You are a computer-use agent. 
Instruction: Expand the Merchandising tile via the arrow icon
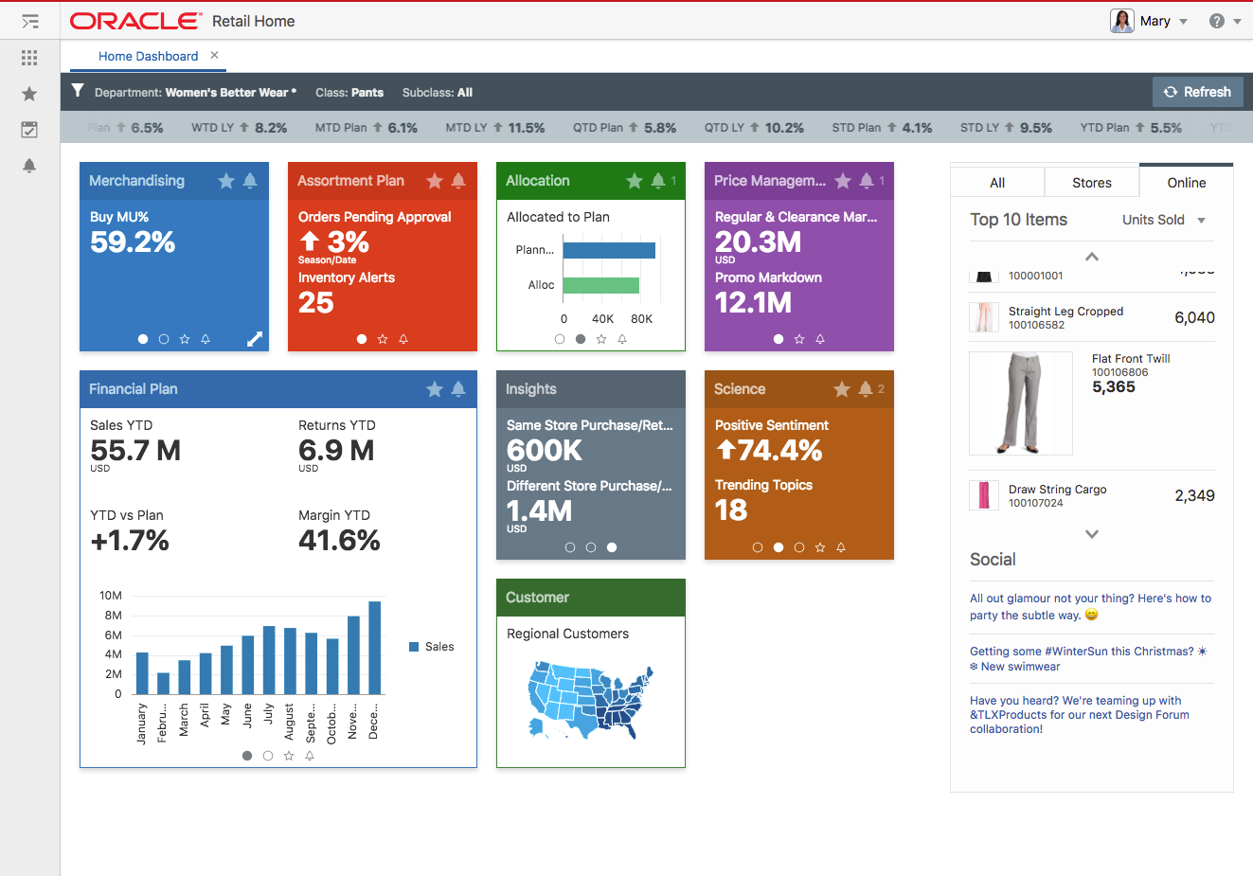(254, 338)
